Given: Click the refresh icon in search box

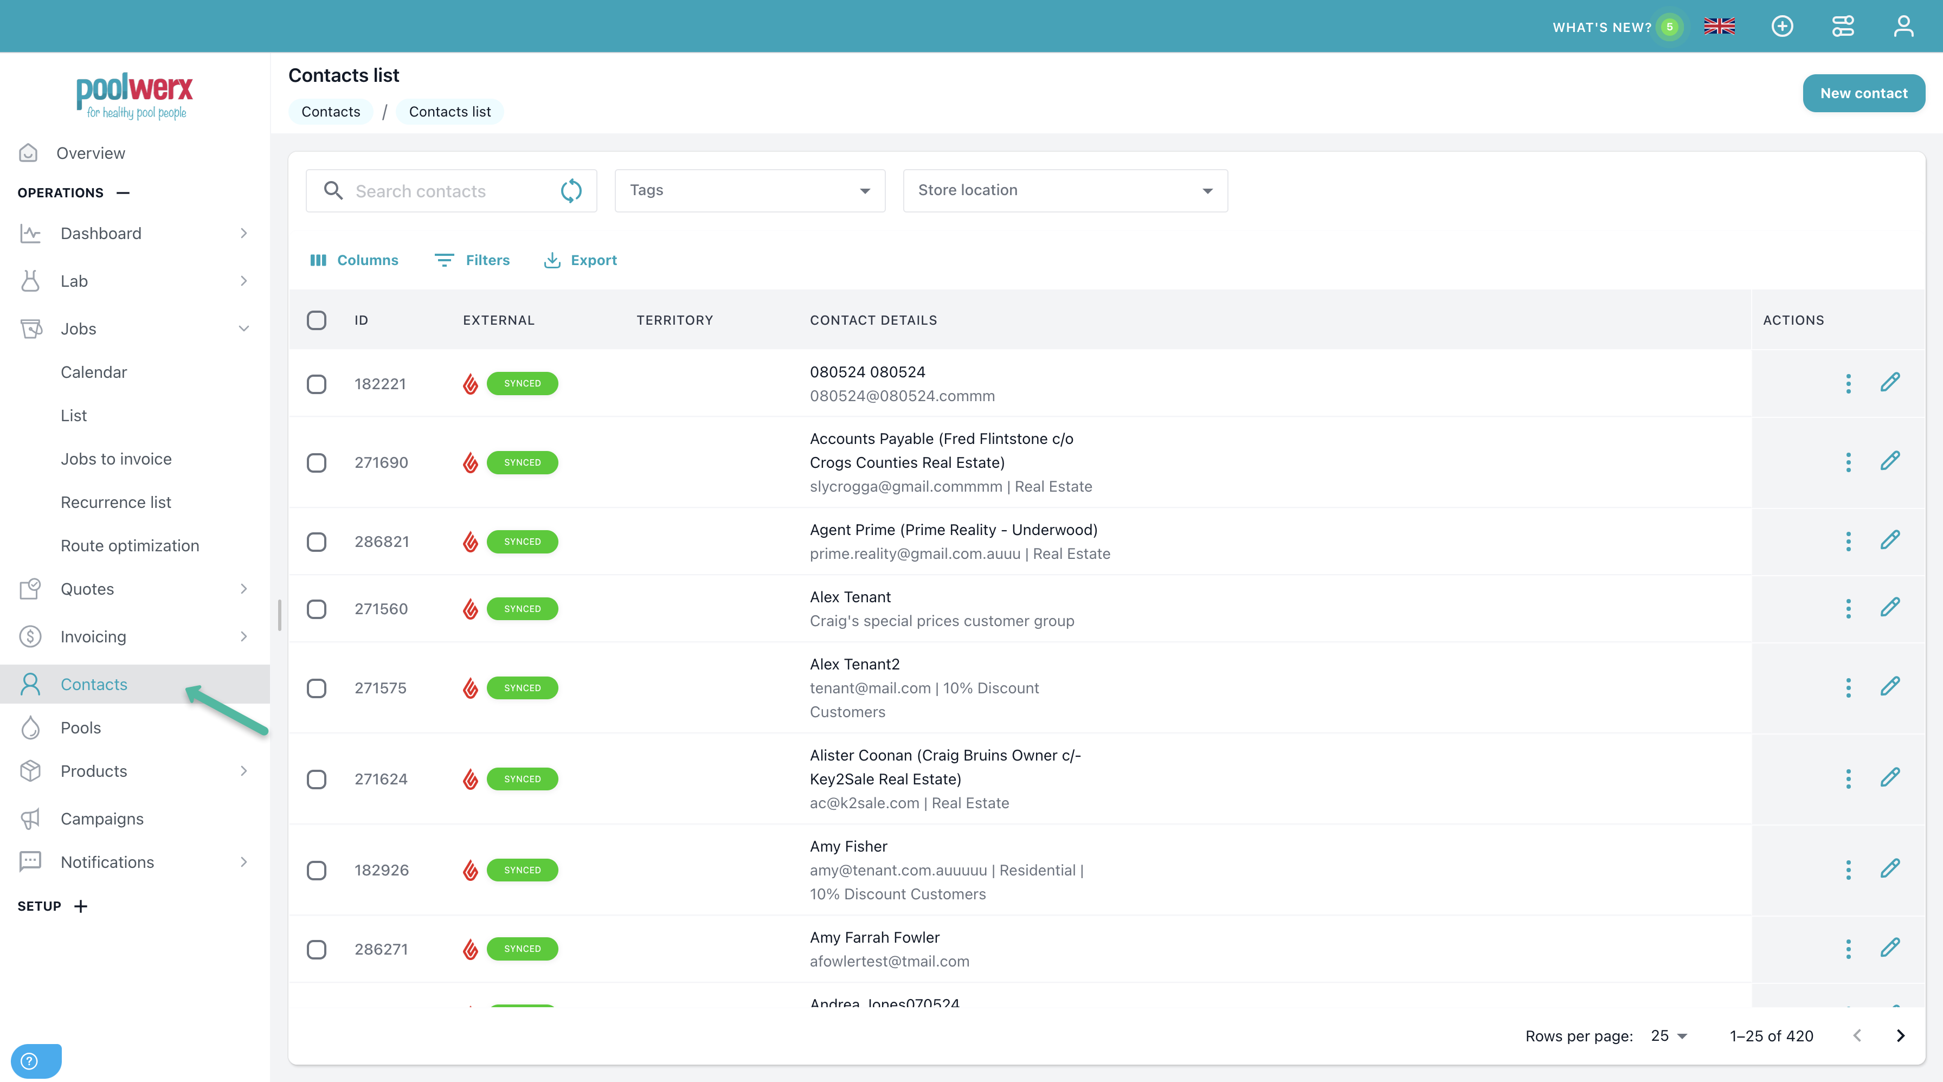Looking at the screenshot, I should (571, 191).
